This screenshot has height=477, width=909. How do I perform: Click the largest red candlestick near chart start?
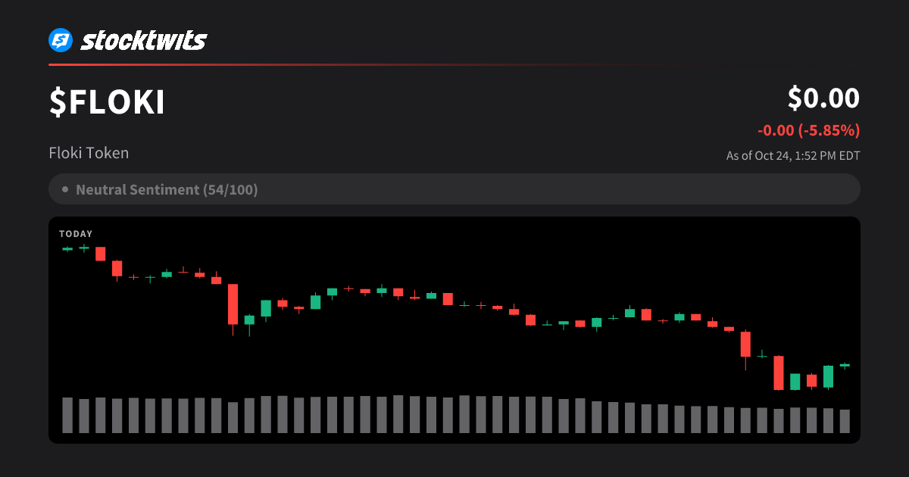click(x=233, y=304)
